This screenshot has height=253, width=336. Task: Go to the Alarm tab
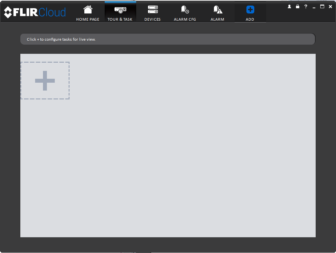(x=217, y=12)
